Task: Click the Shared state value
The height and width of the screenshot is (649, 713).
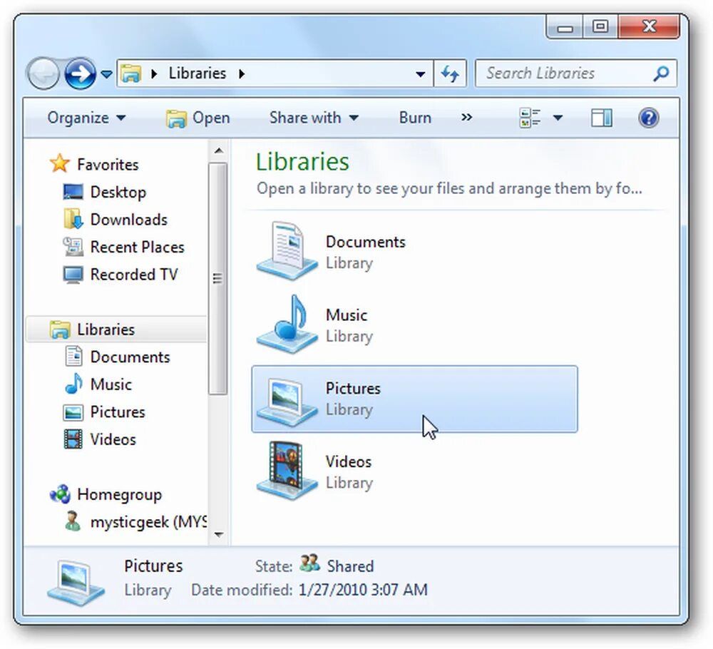Action: 350,566
